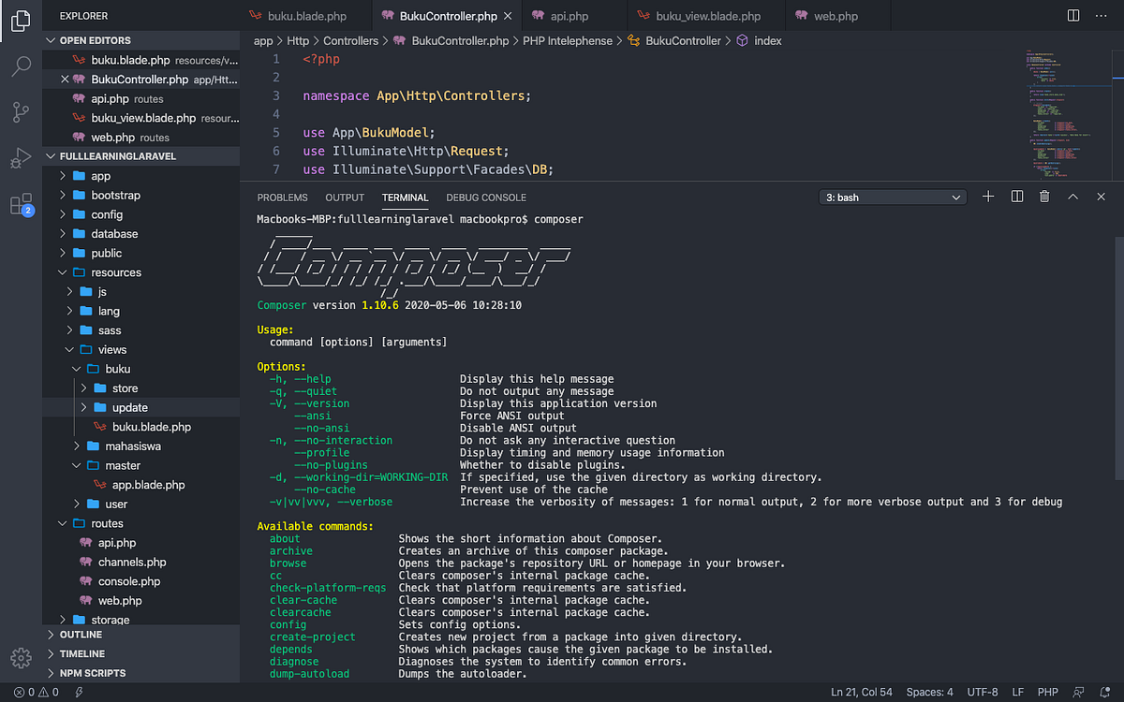Select the Run and Debug icon
The width and height of the screenshot is (1124, 702).
(20, 156)
